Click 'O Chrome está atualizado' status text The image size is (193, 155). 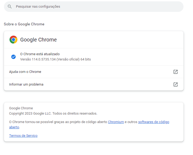pyautogui.click(x=40, y=54)
